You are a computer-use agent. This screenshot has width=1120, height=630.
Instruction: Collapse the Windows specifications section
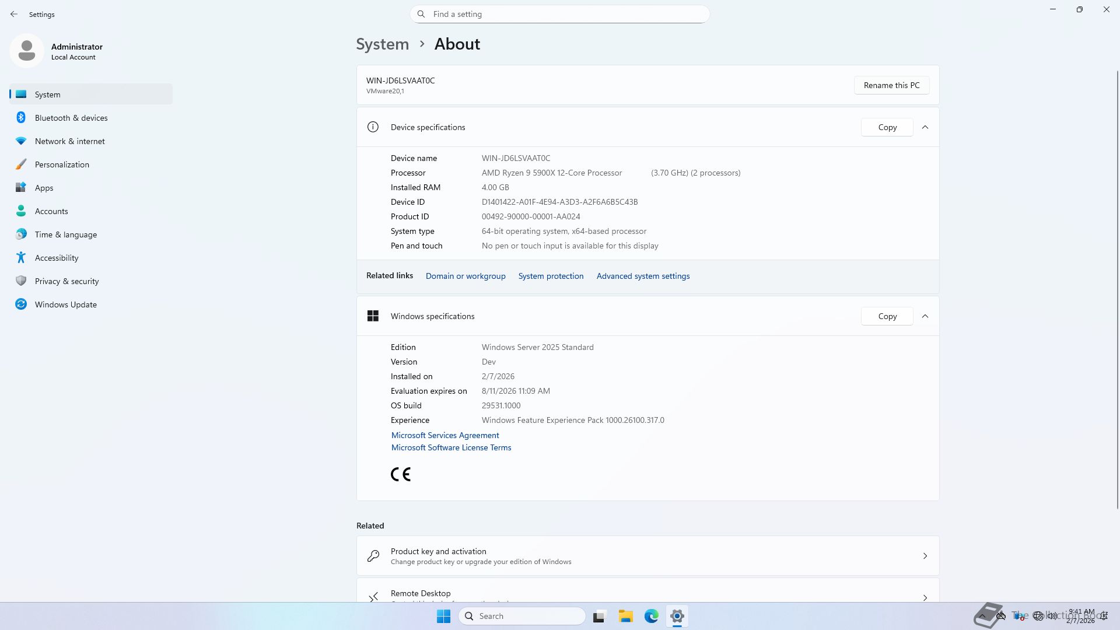925,316
